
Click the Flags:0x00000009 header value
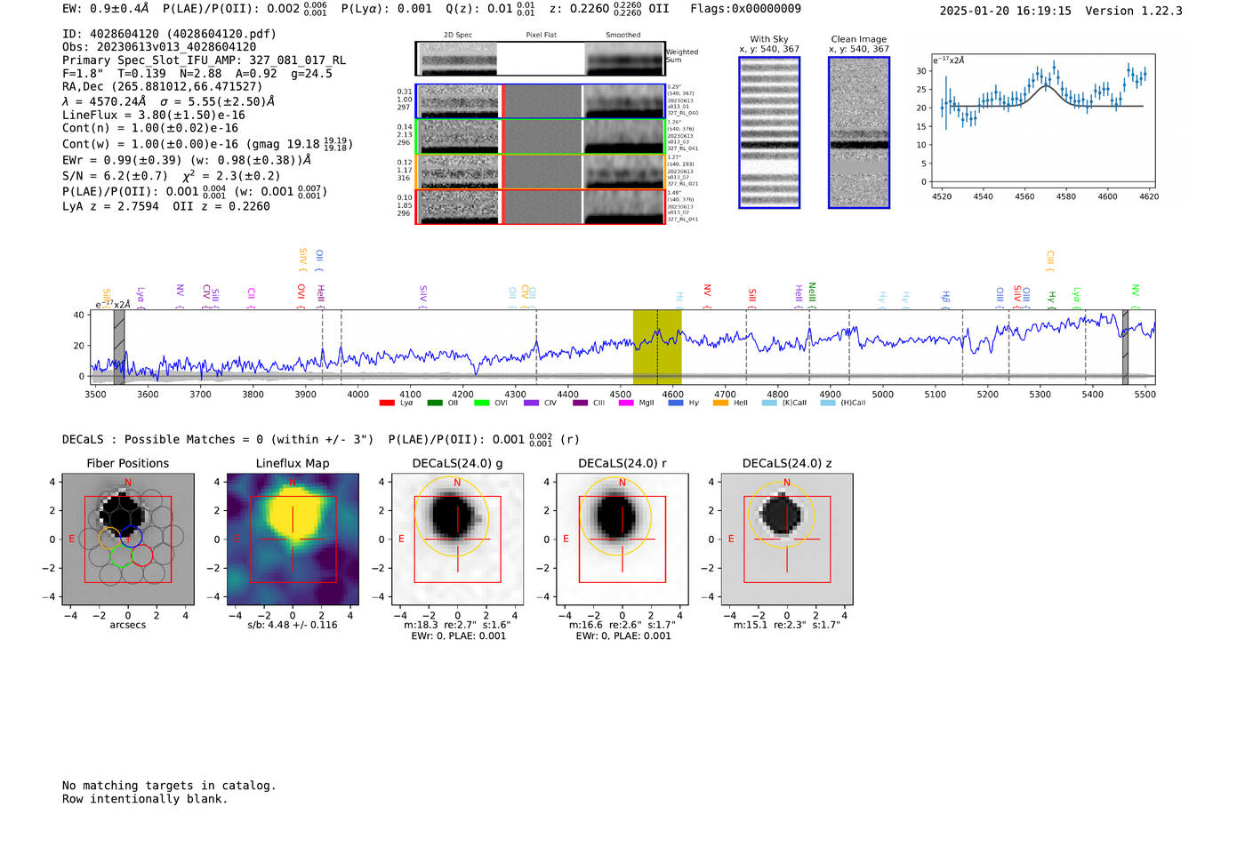click(745, 9)
